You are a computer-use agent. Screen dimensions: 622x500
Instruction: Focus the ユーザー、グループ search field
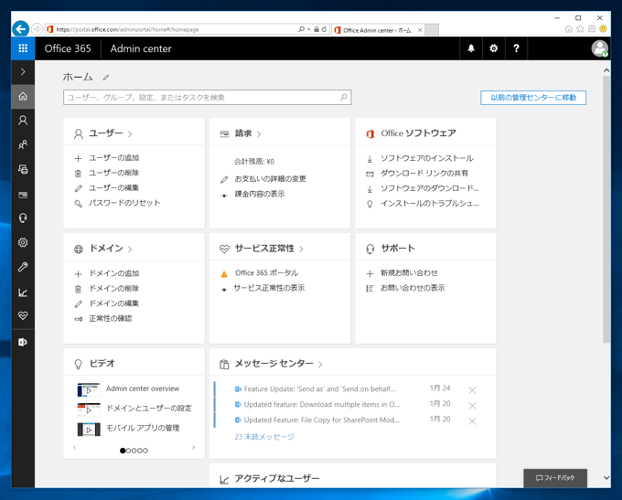pyautogui.click(x=207, y=98)
